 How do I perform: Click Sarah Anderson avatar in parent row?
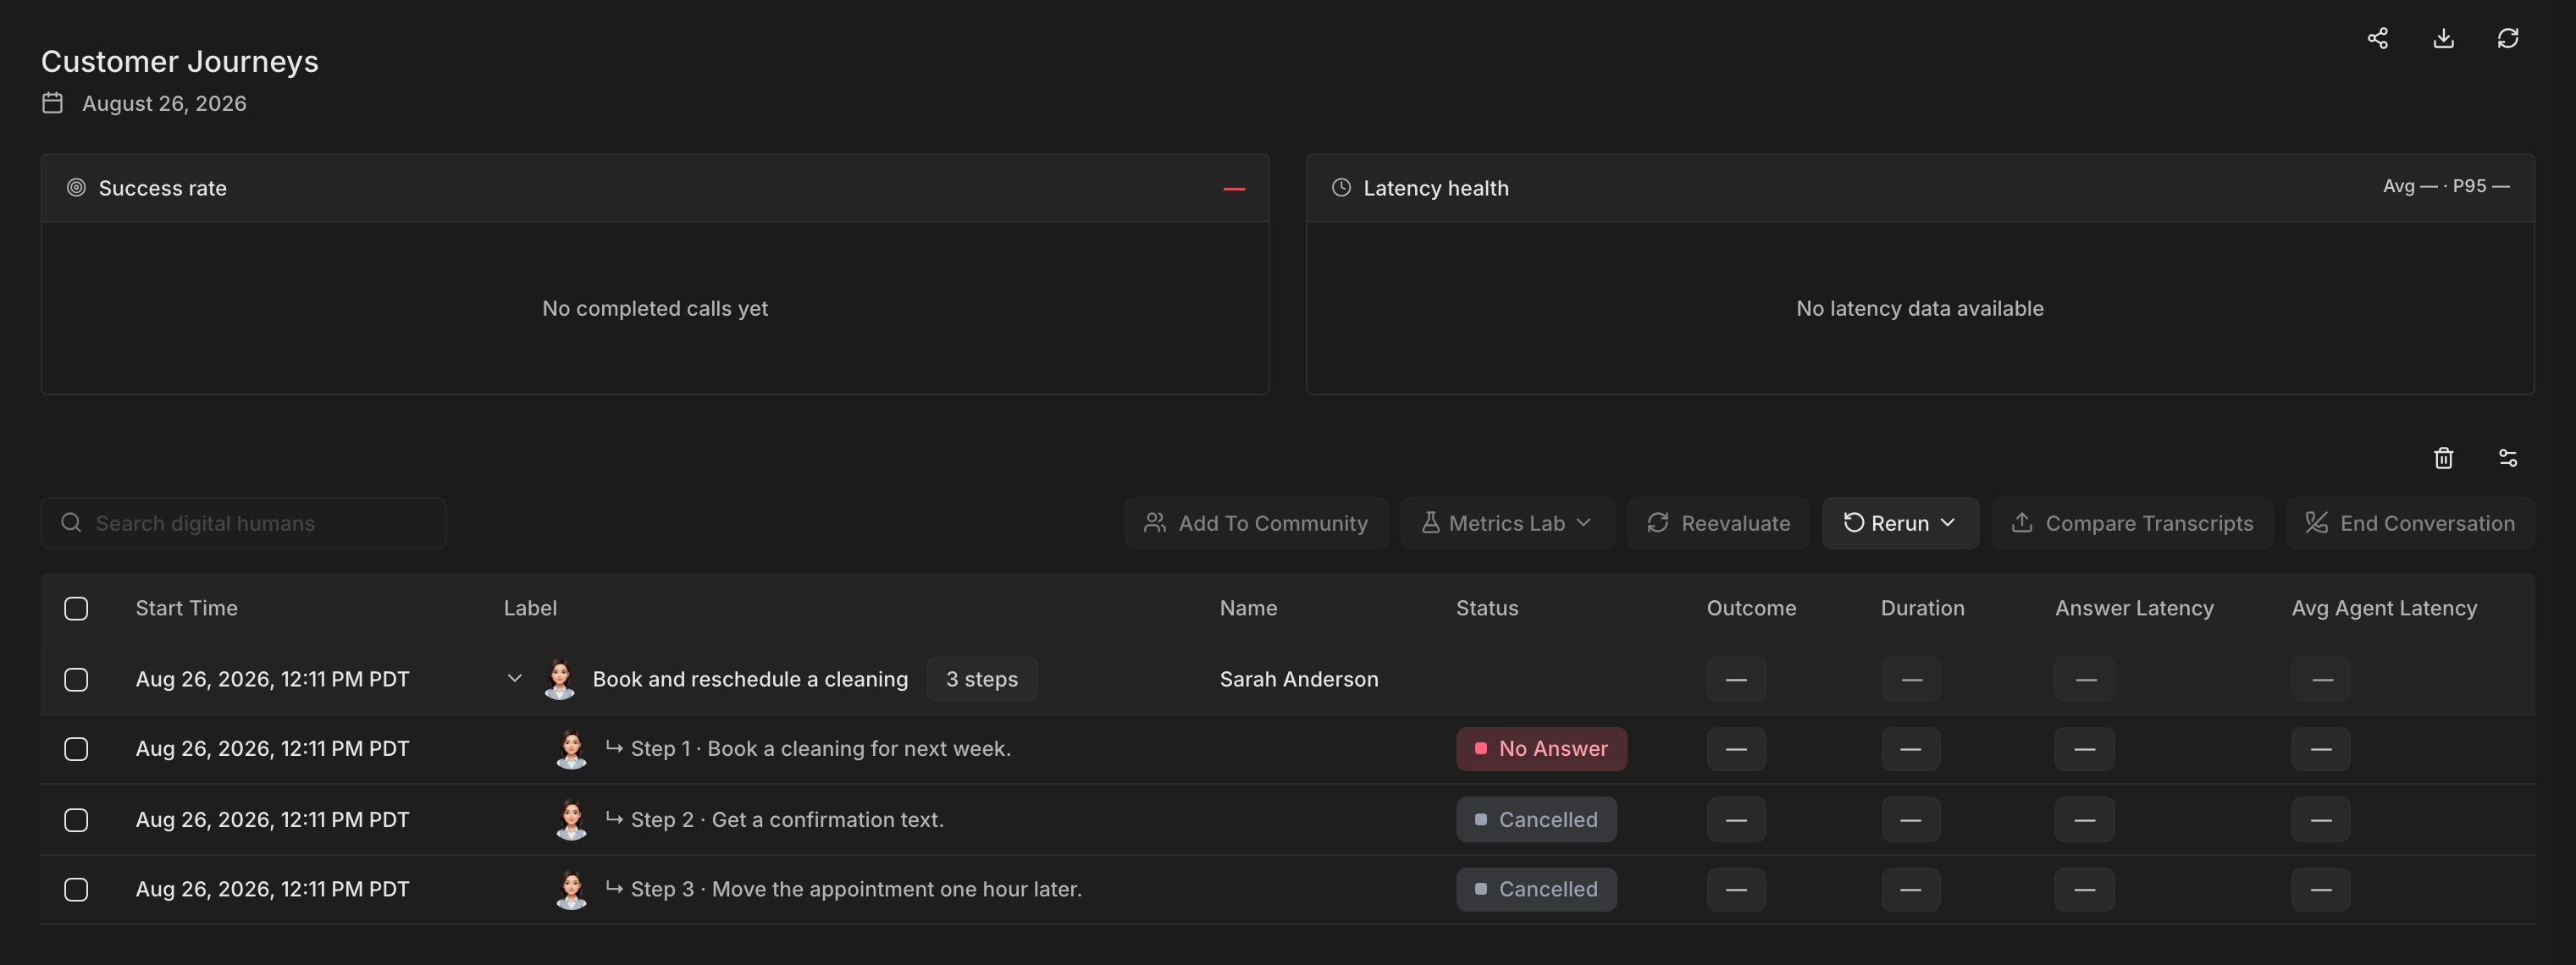click(559, 679)
